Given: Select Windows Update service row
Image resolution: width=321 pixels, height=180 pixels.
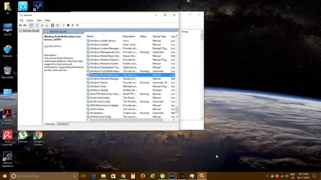Looking at the screenshot, I should 130,90.
